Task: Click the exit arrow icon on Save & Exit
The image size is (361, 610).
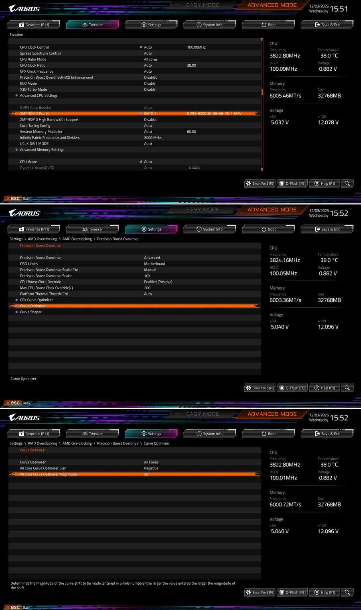Action: pos(316,24)
